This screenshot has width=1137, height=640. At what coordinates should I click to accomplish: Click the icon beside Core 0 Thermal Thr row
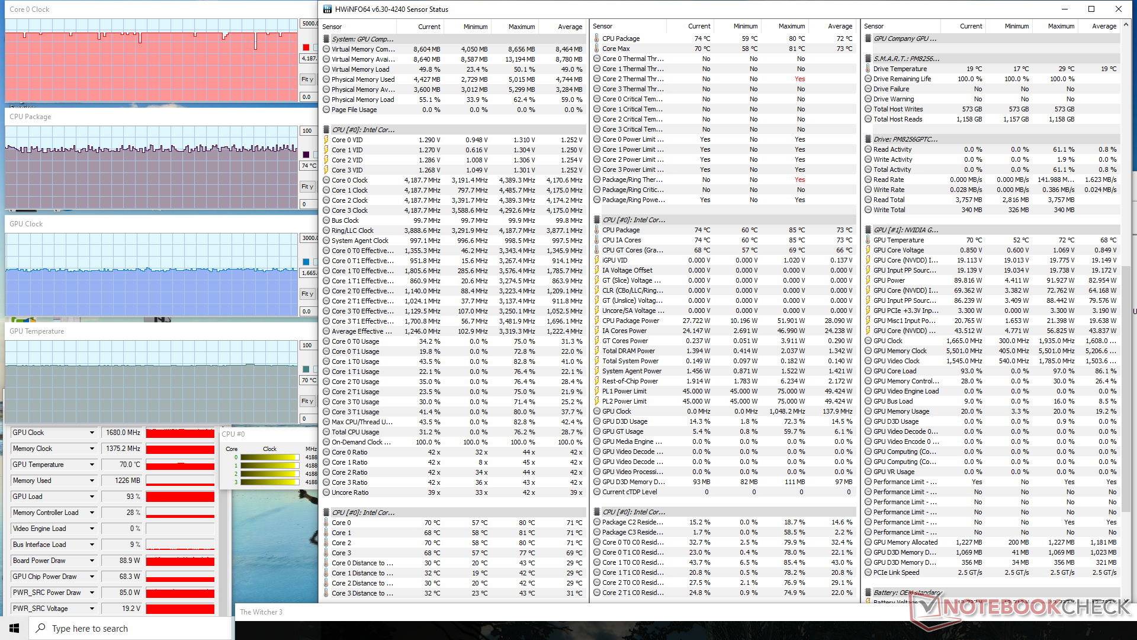click(597, 59)
